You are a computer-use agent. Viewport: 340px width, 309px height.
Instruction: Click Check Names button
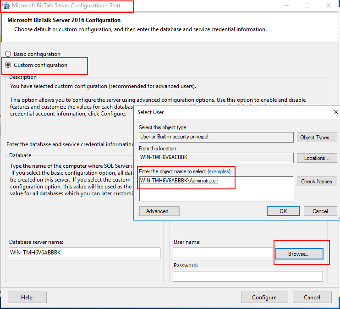pos(317,182)
